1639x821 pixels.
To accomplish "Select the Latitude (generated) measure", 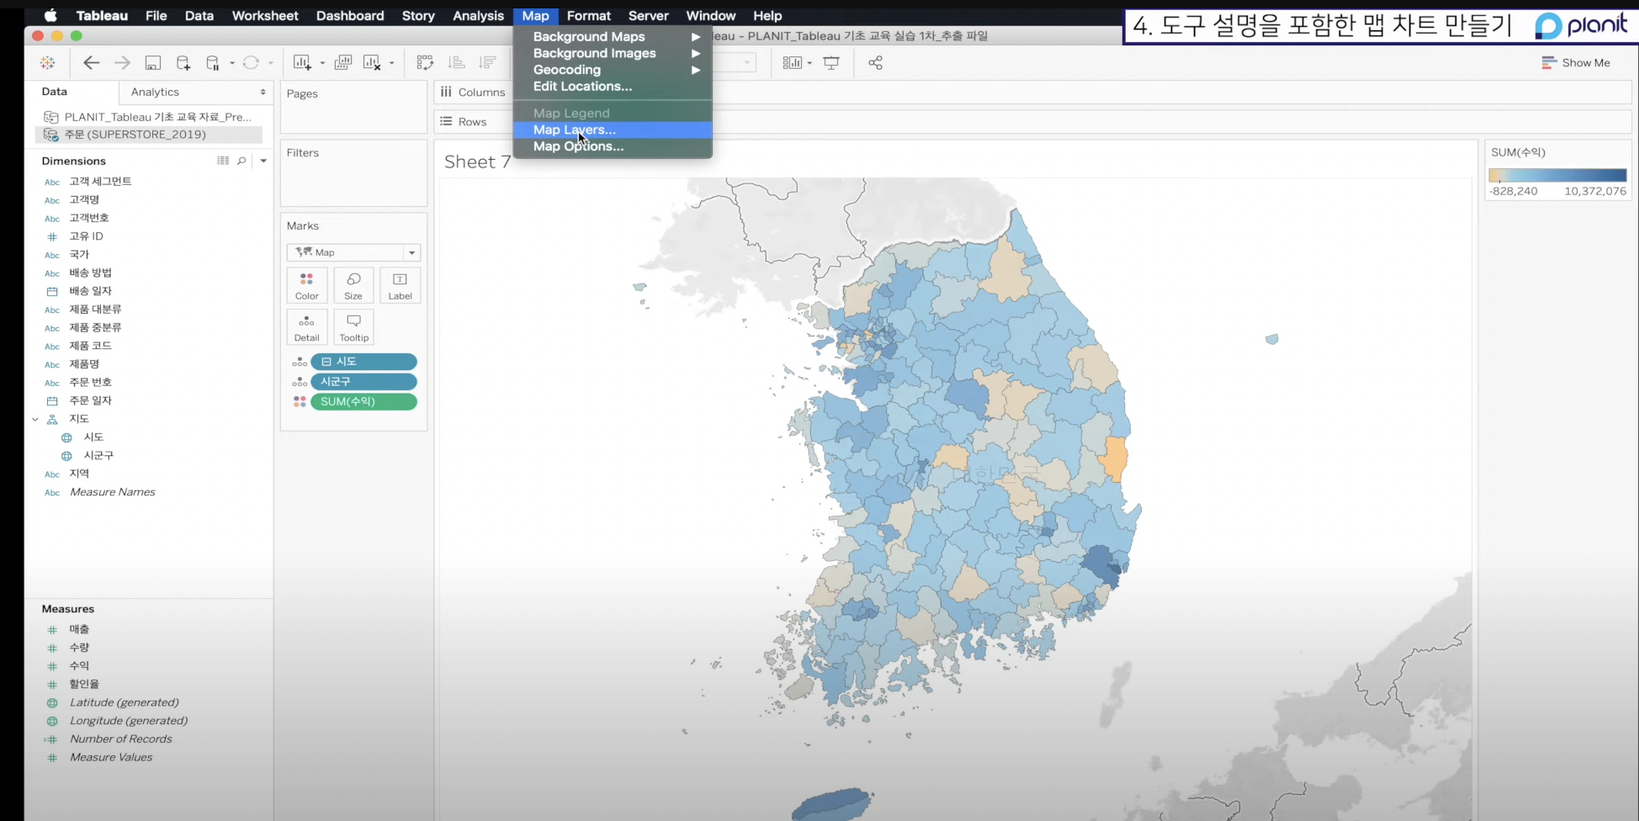I will pos(125,702).
